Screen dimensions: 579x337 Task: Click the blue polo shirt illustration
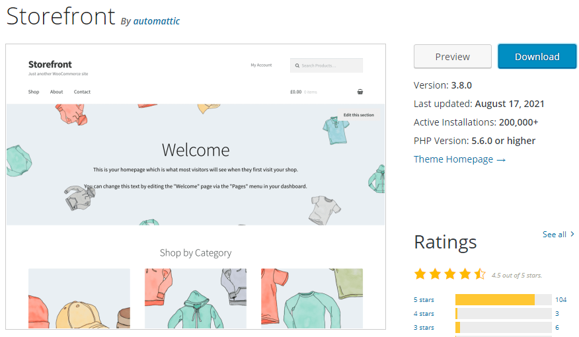tap(336, 130)
